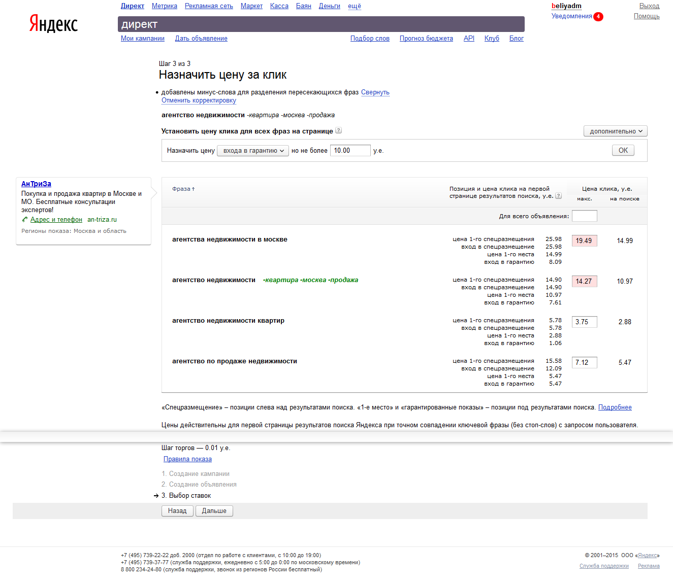Open the входа в гарантию price selector
Viewport: 673px width, 583px height.
[x=253, y=151]
